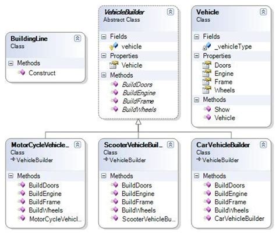
Task: Select italic BuildEngine text in VehicleBuilder
Action: (139, 93)
